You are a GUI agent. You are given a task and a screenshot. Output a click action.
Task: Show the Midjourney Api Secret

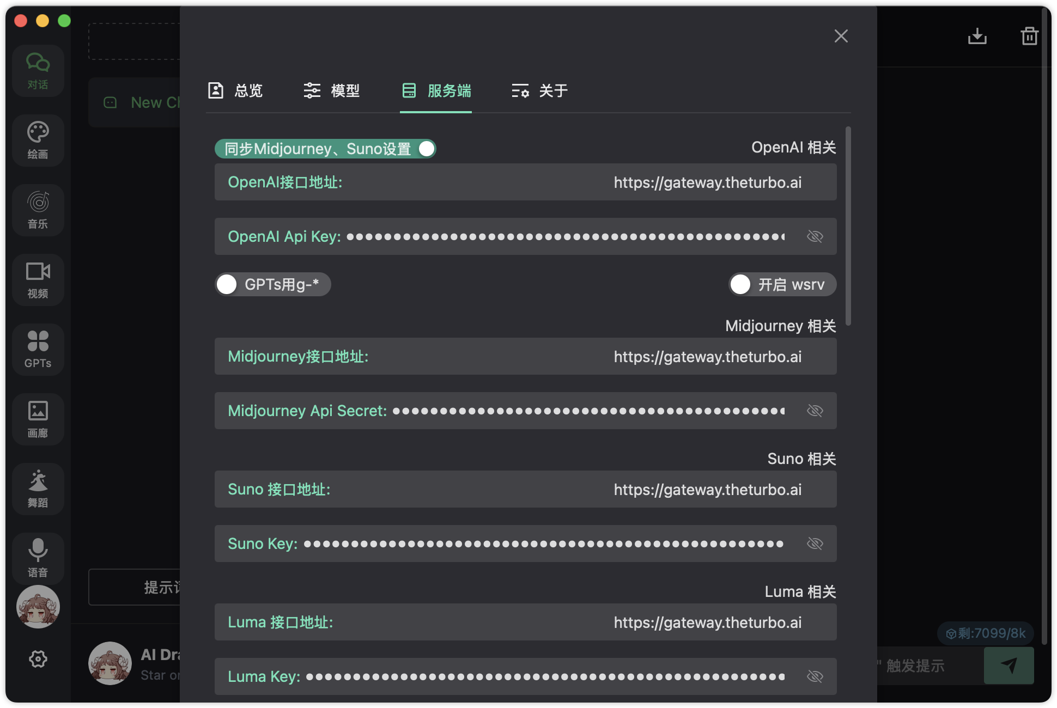[x=815, y=411]
